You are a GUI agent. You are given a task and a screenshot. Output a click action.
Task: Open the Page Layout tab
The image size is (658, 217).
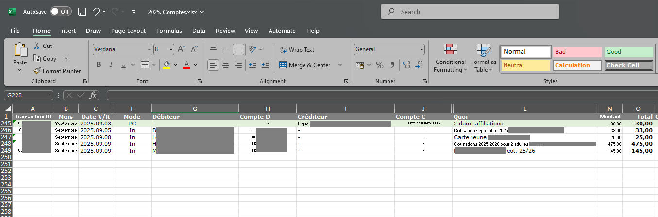click(128, 31)
